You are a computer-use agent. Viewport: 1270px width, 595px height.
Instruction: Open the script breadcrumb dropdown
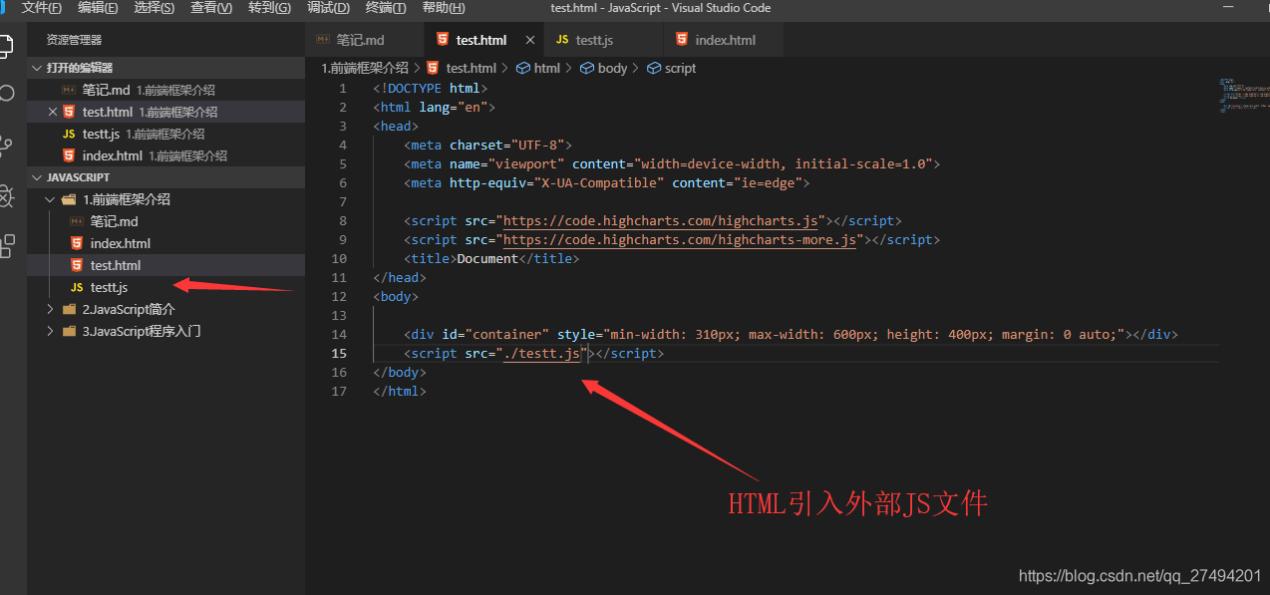coord(681,68)
